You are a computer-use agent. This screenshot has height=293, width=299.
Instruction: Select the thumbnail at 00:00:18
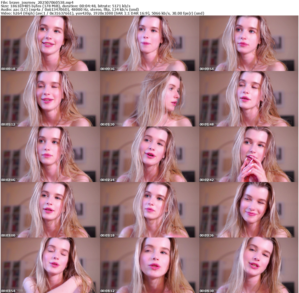tap(50, 43)
